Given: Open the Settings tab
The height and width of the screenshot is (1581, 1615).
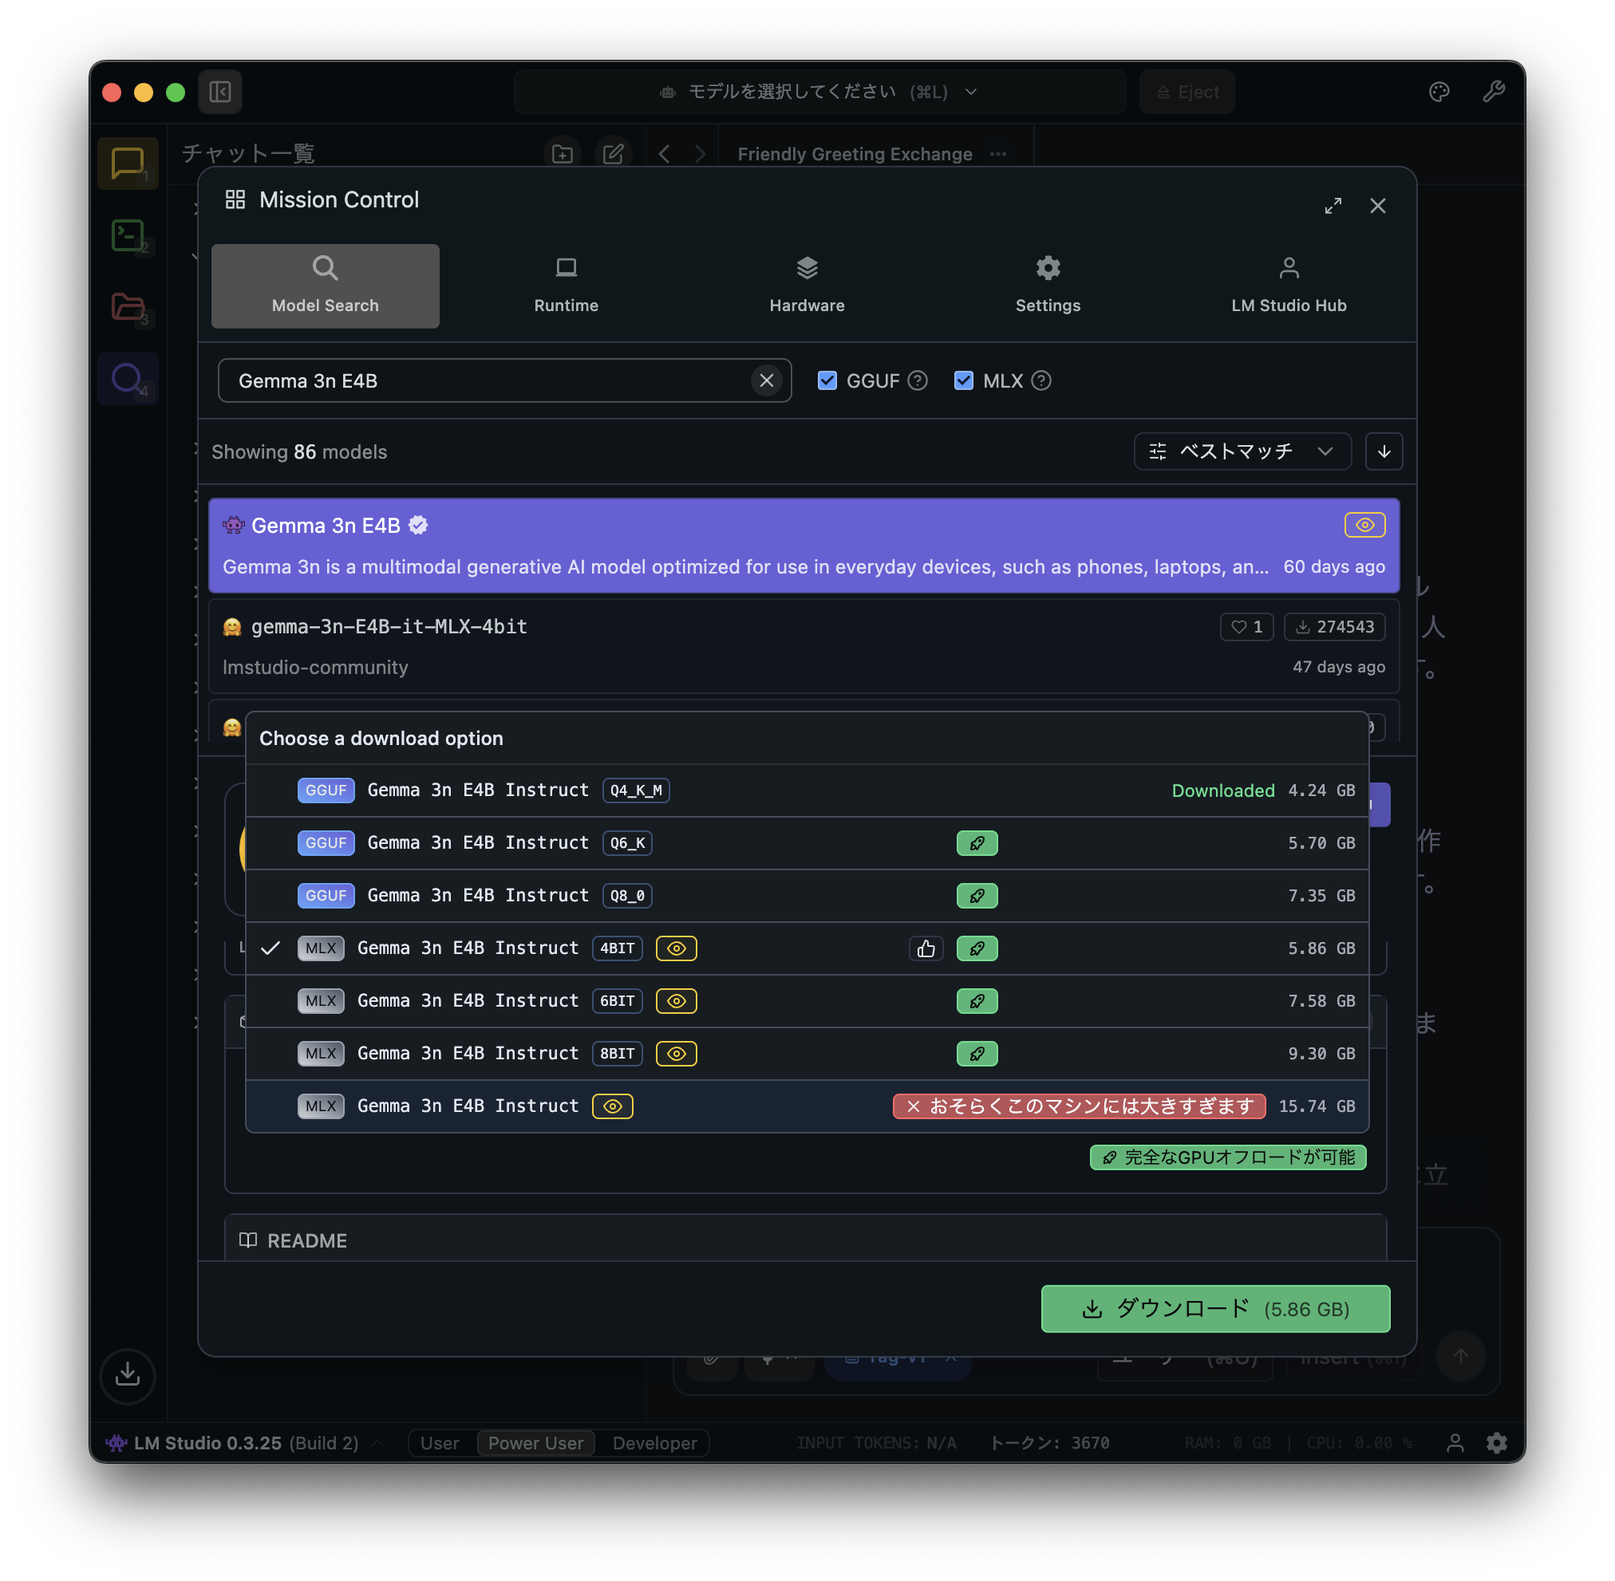Looking at the screenshot, I should (1048, 286).
